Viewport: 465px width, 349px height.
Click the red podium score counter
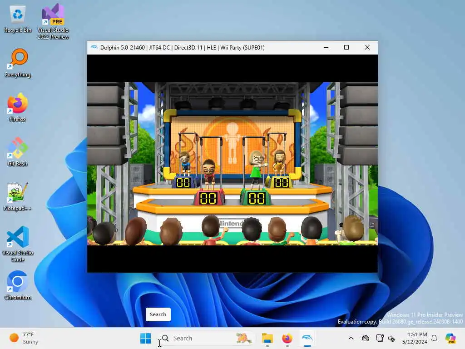(208, 198)
